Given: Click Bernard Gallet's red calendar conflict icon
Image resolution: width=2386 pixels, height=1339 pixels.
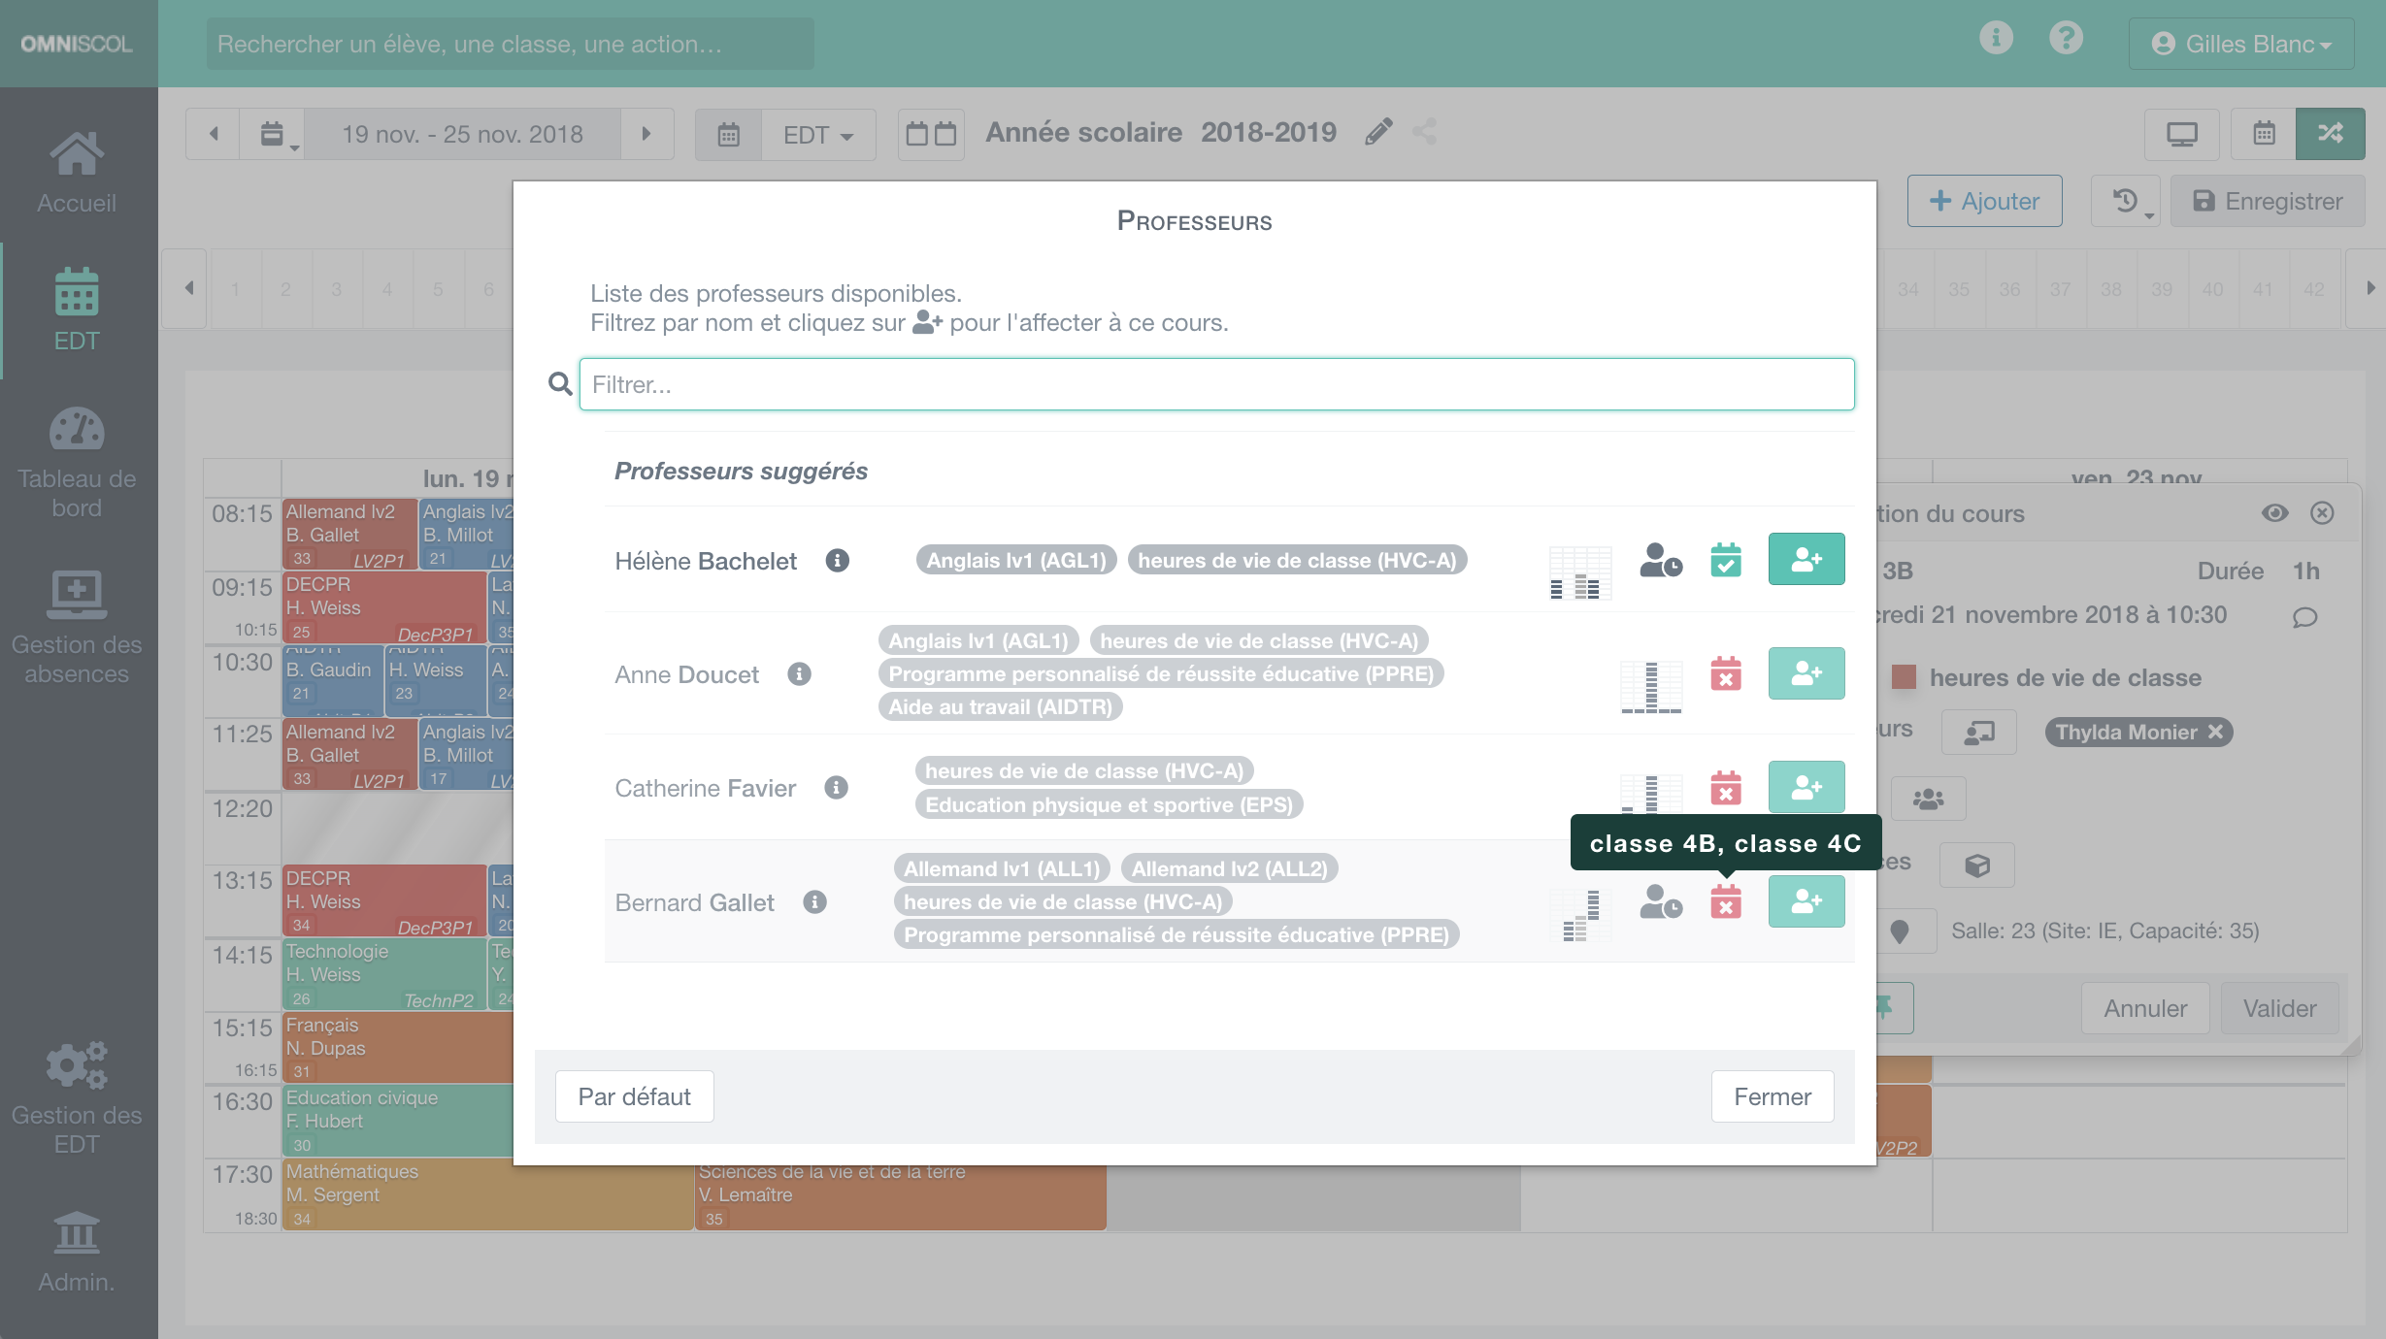Looking at the screenshot, I should tap(1725, 902).
